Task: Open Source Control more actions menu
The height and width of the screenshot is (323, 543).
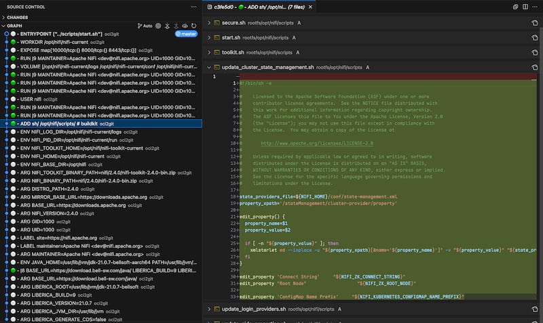Action: 193,7
